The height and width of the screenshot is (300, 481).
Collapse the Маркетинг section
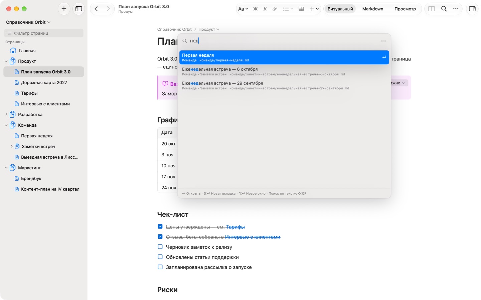6,168
